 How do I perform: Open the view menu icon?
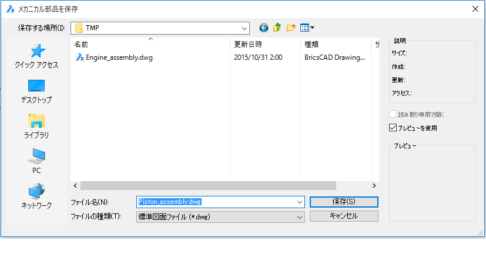tap(307, 28)
